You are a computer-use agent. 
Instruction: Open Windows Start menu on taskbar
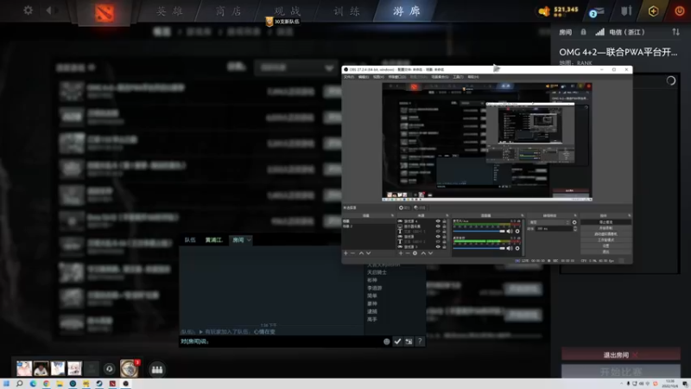click(6, 384)
